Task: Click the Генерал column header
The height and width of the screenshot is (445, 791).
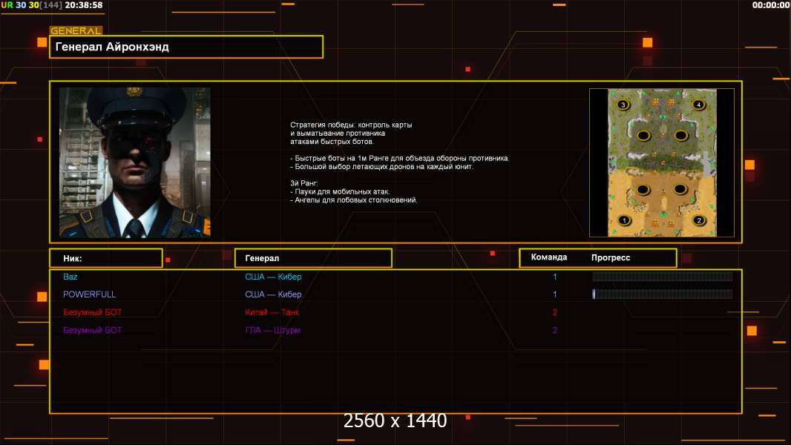Action: click(x=313, y=258)
